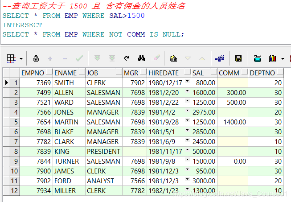Image resolution: width=291 pixels, height=202 pixels.
Task: Click the fetch last page icon
Action: click(x=112, y=58)
